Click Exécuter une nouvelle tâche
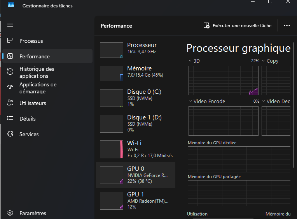297x219 pixels. point(238,26)
